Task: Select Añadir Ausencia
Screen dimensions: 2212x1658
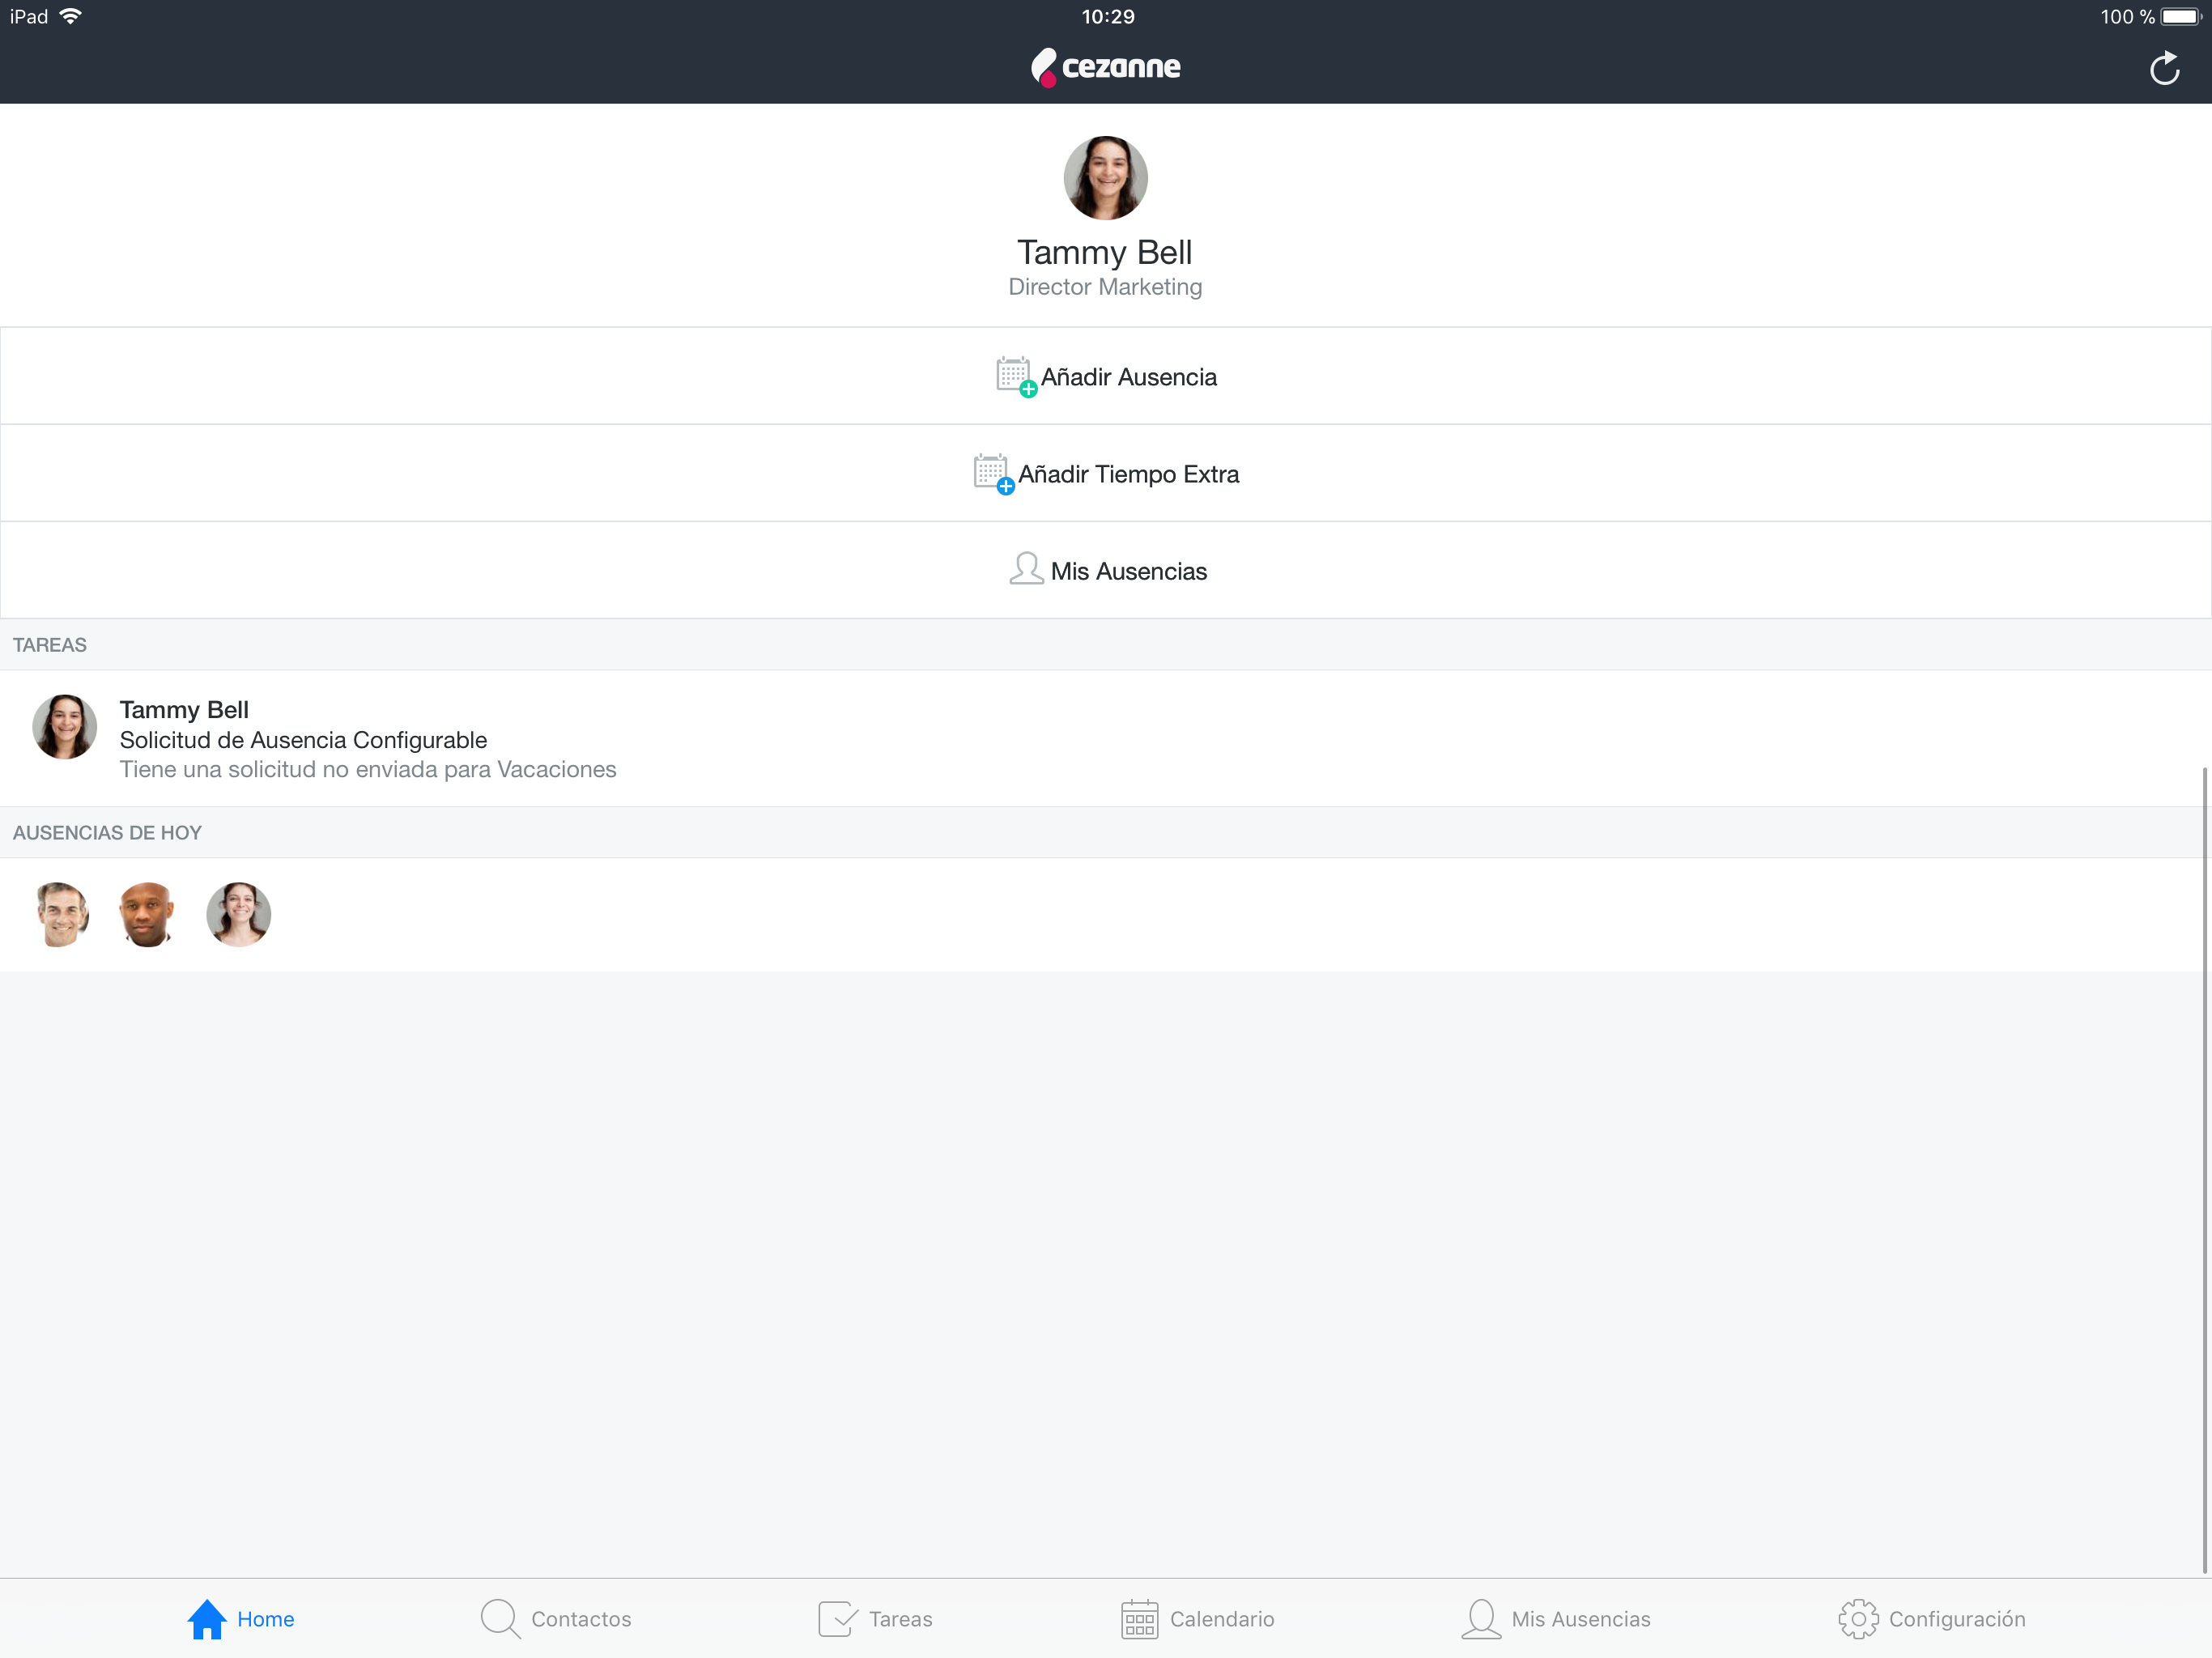Action: pyautogui.click(x=1106, y=376)
